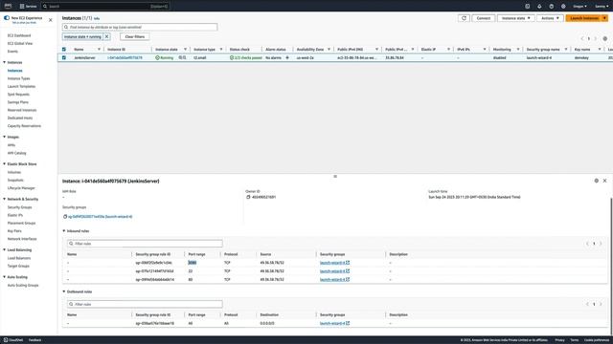
Task: Open Security Groups in the sidebar
Action: pyautogui.click(x=19, y=207)
